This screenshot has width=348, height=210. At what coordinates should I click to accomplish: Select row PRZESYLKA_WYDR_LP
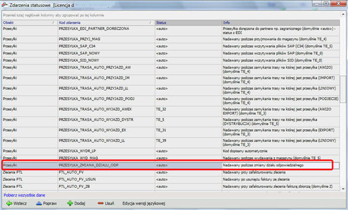point(171,151)
